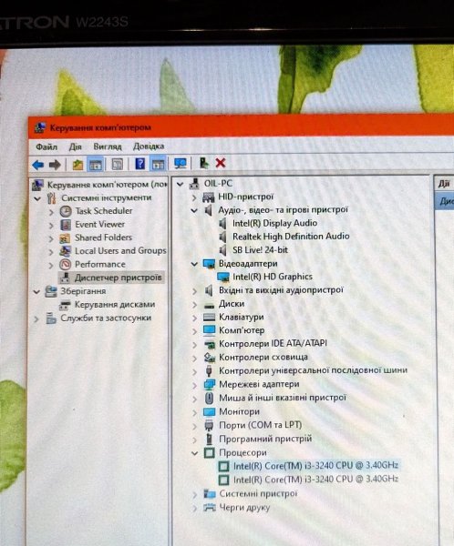Expand the Task Scheduler node

(51, 212)
